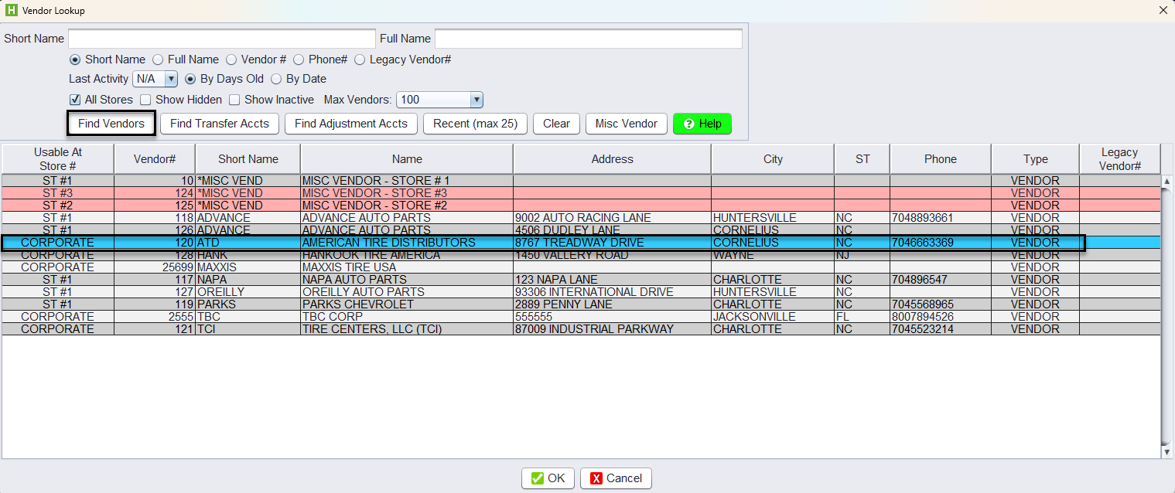Choose the By Date option
This screenshot has width=1175, height=493.
276,79
